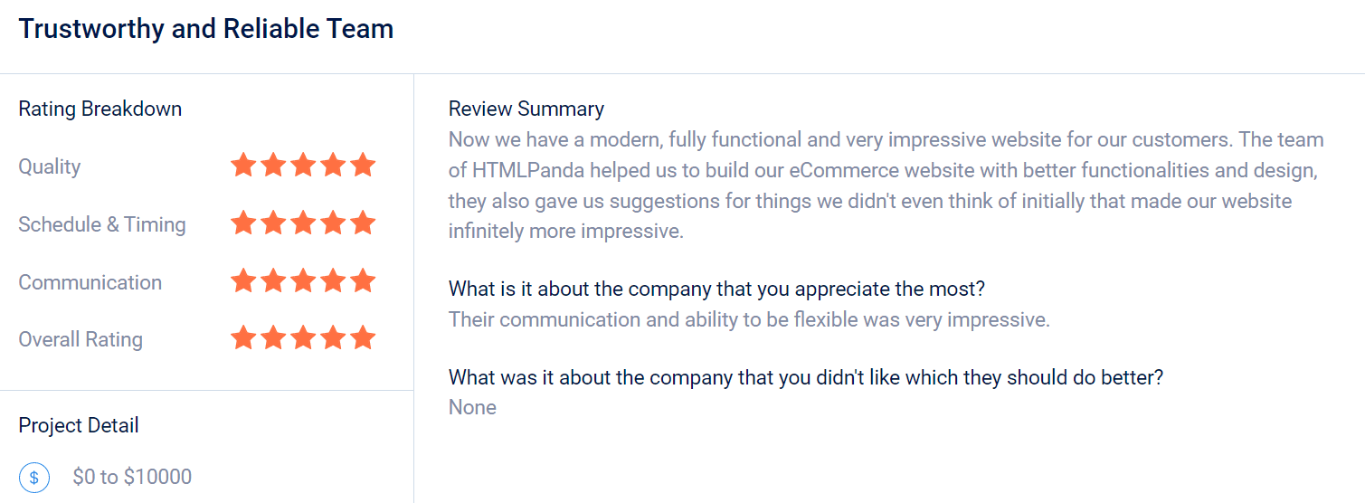The width and height of the screenshot is (1365, 503).
Task: Click the Quality rating label
Action: (x=50, y=166)
